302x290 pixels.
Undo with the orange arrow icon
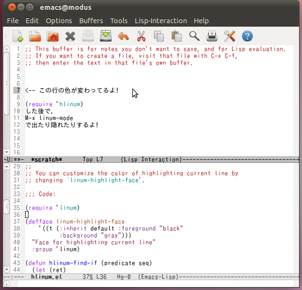(x=123, y=36)
